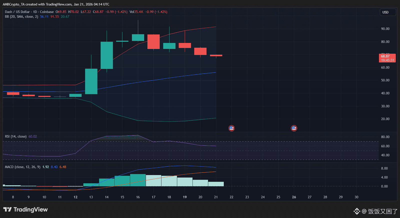The image size is (400, 218).
Task: Select the RSI (14, close) indicator label
Action: coord(16,136)
